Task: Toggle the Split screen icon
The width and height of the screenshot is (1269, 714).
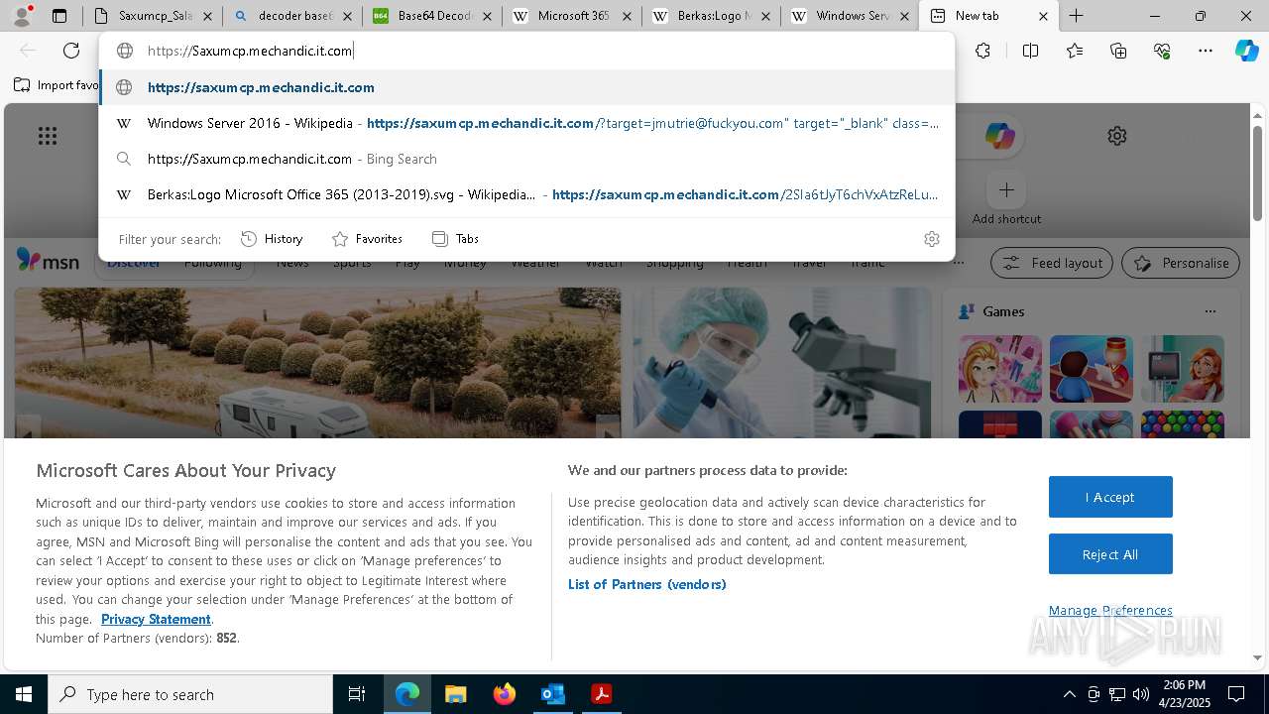Action: [x=1030, y=51]
